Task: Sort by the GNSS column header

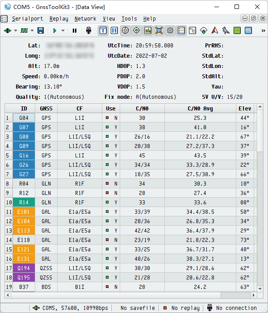Action: [x=46, y=108]
